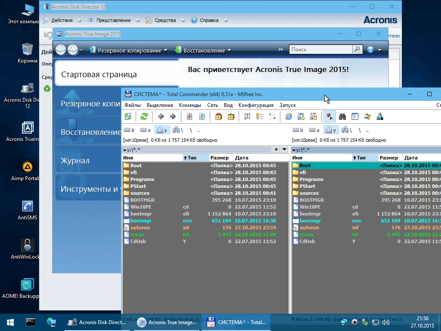
Task: Open the Acronis Disk Director 12 desktop icon
Action: click(27, 96)
